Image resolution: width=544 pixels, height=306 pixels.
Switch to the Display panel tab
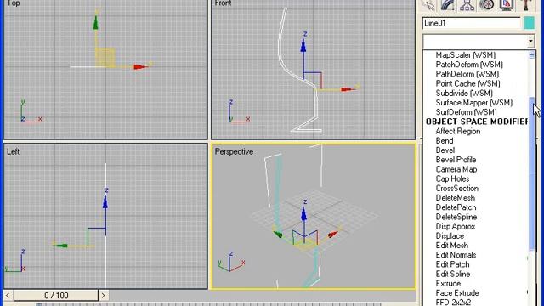507,5
